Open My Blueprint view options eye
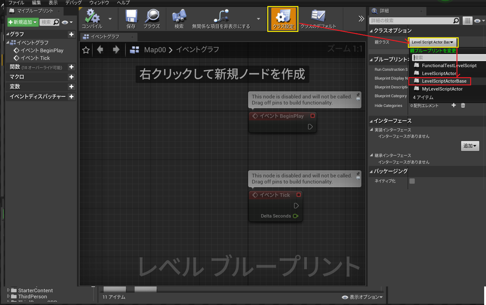486x305 pixels. click(67, 22)
